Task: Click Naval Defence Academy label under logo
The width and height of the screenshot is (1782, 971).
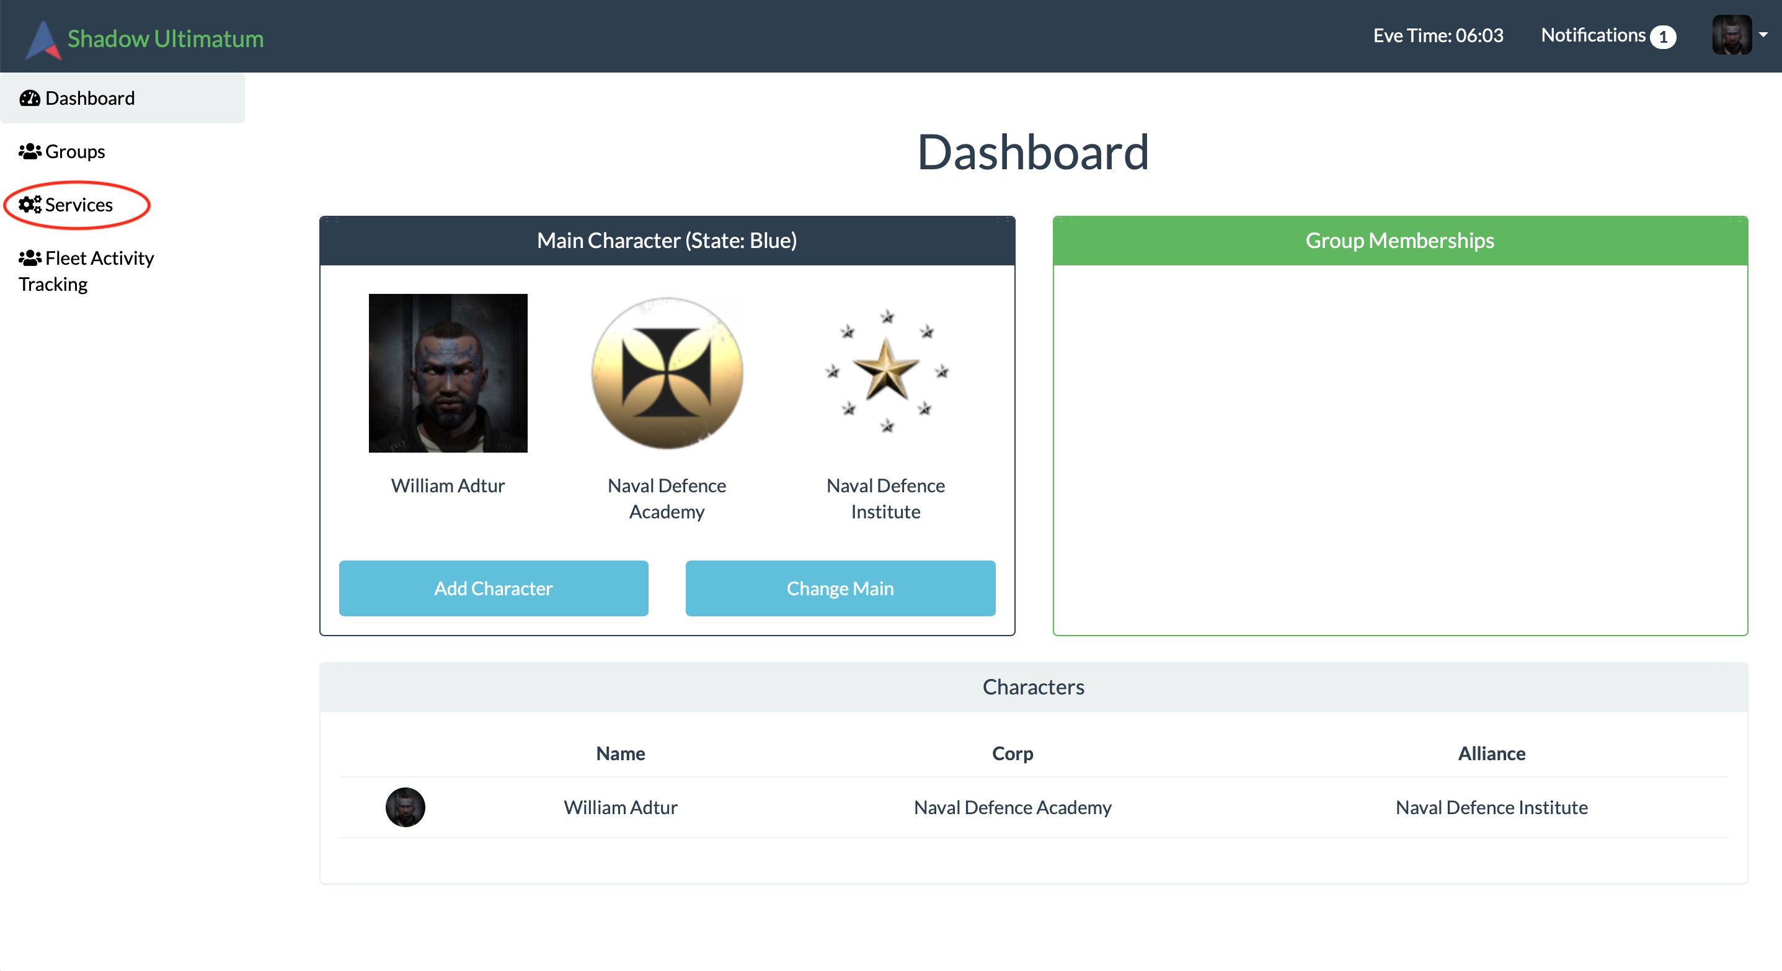Action: point(667,499)
